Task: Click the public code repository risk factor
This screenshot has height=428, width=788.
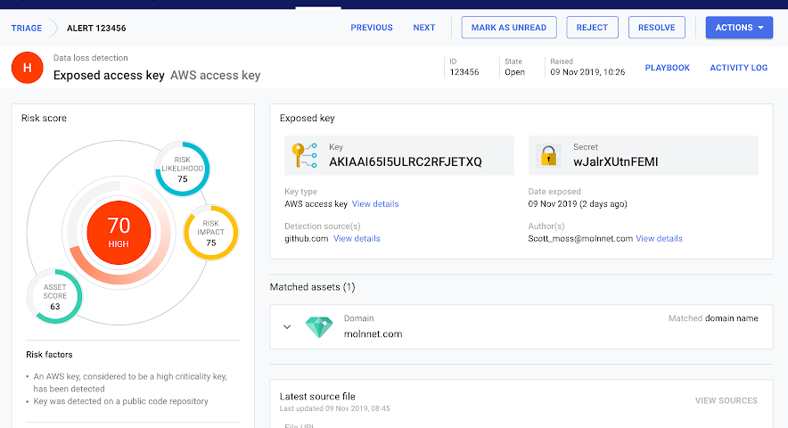Action: pos(120,401)
